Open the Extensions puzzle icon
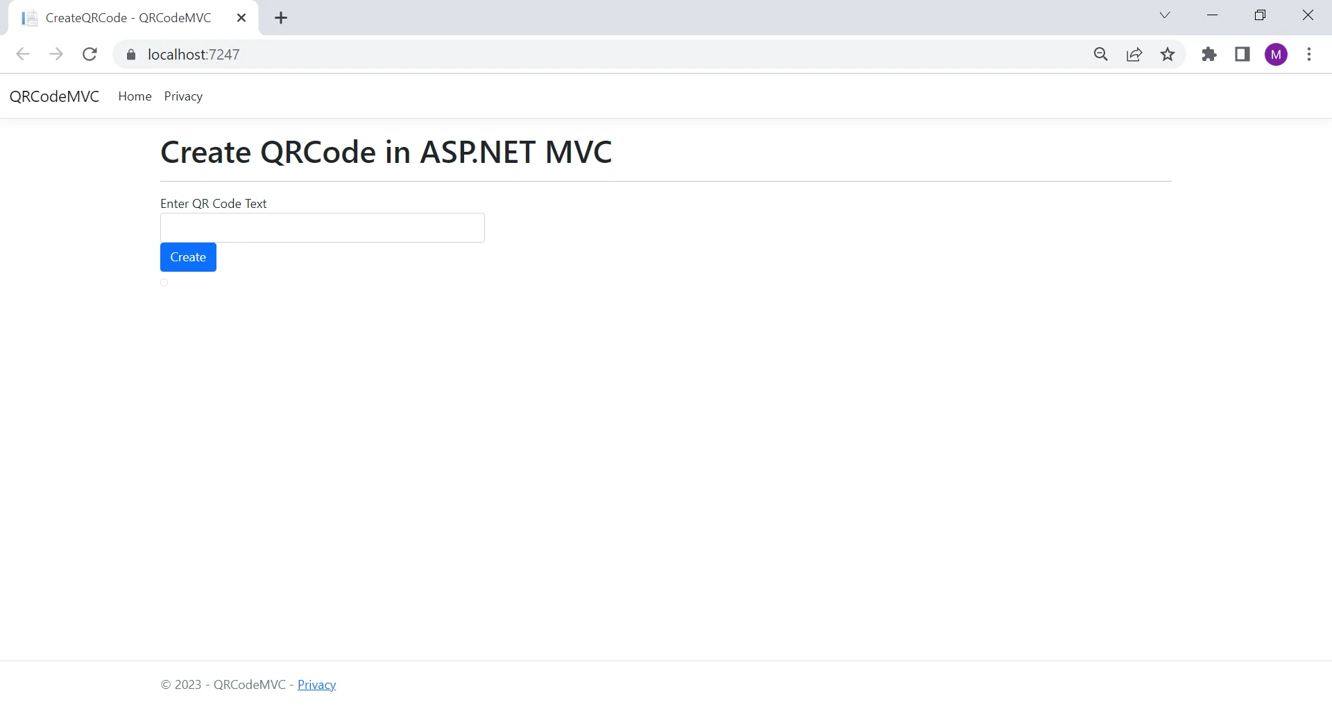Viewport: 1332px width, 707px height. click(x=1209, y=55)
